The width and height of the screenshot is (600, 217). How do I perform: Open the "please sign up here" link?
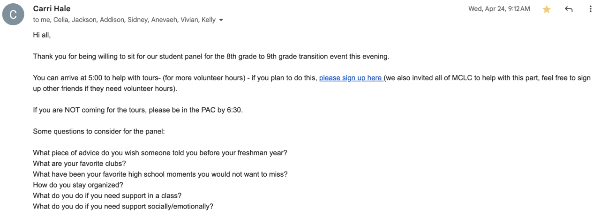[x=351, y=78]
